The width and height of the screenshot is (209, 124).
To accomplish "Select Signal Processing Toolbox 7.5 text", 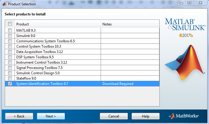I will point(39,68).
